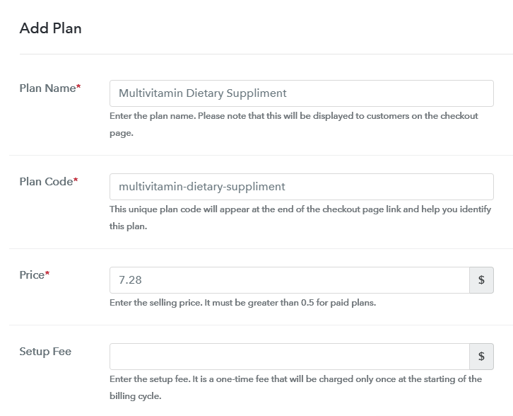Click the red asterisk next to Plan Code

(76, 180)
